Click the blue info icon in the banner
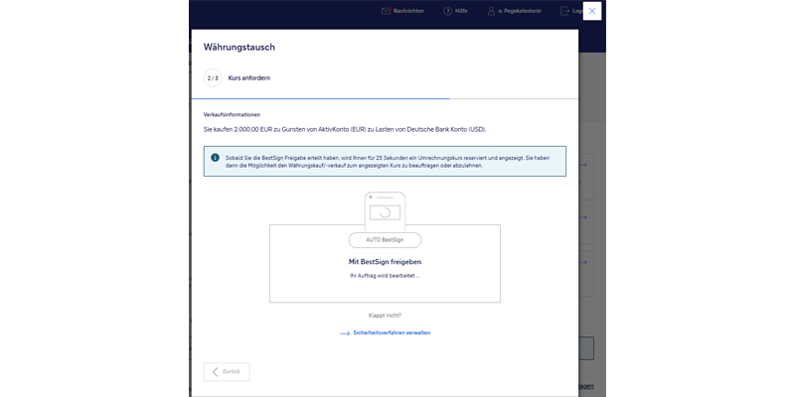 (x=215, y=158)
